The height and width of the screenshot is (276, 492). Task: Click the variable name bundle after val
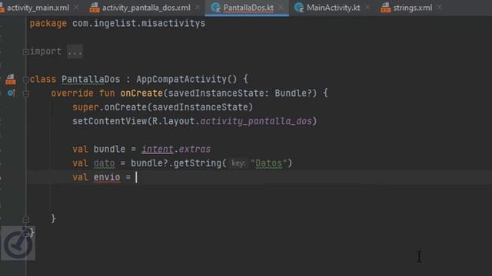[x=109, y=149]
